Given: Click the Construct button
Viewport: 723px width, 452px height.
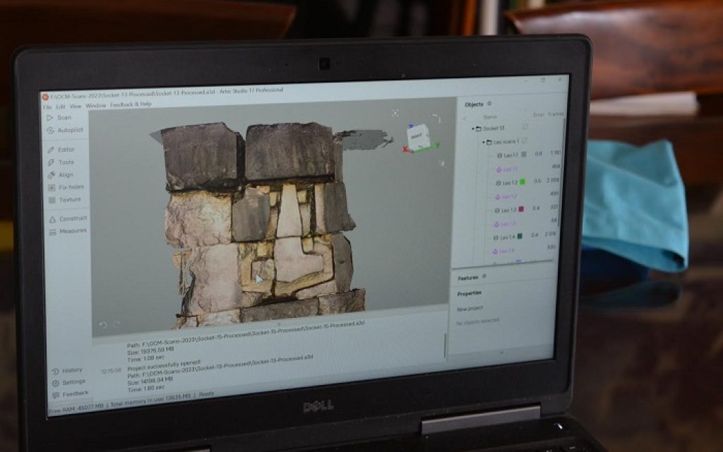Looking at the screenshot, I should 72,219.
